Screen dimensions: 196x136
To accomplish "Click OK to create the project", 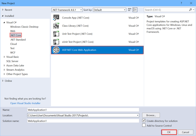I will tap(169, 132).
